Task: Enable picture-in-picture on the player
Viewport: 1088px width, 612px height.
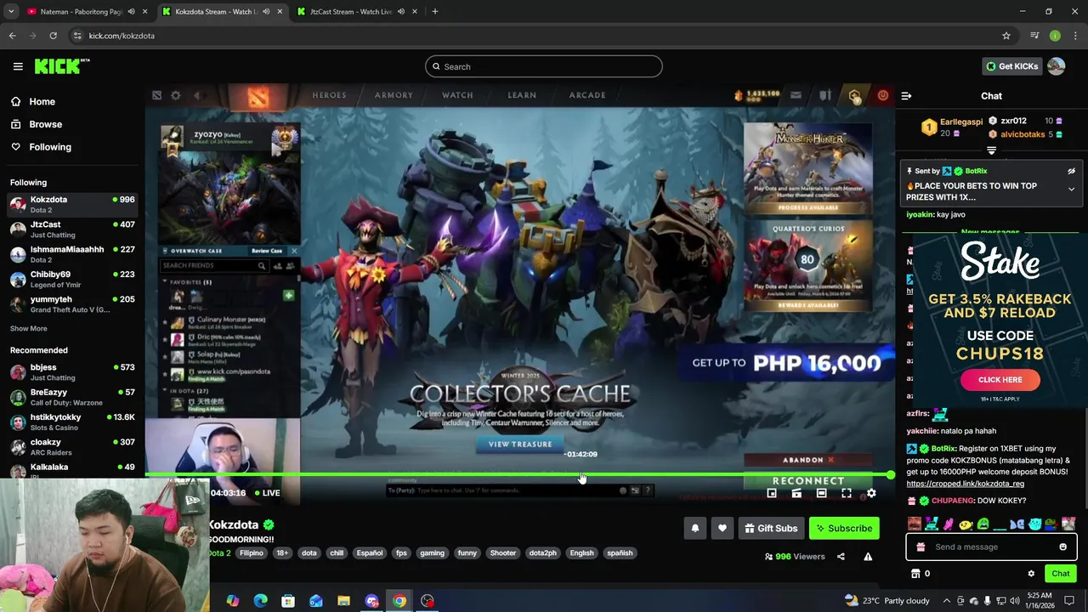Action: pyautogui.click(x=772, y=493)
